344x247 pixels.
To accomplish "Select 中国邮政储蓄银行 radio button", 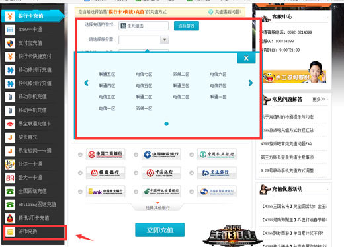I will 136,192.
